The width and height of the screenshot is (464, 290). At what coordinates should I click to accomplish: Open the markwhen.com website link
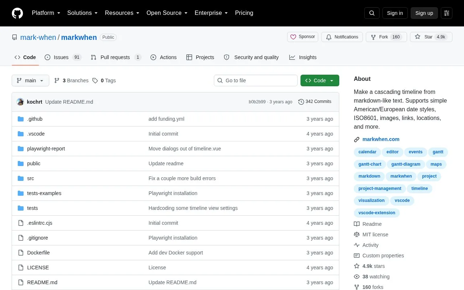pos(381,140)
